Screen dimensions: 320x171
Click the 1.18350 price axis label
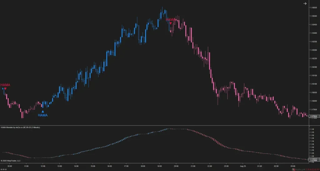[x=313, y=42]
